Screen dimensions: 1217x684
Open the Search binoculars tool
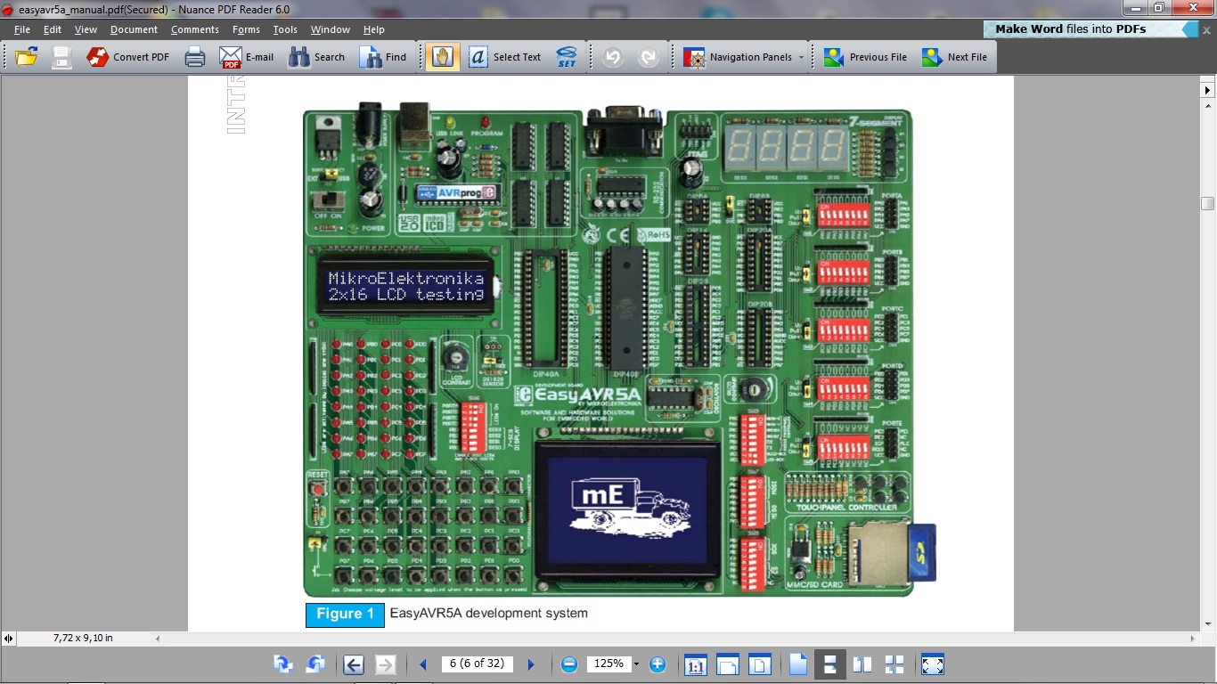[x=317, y=57]
